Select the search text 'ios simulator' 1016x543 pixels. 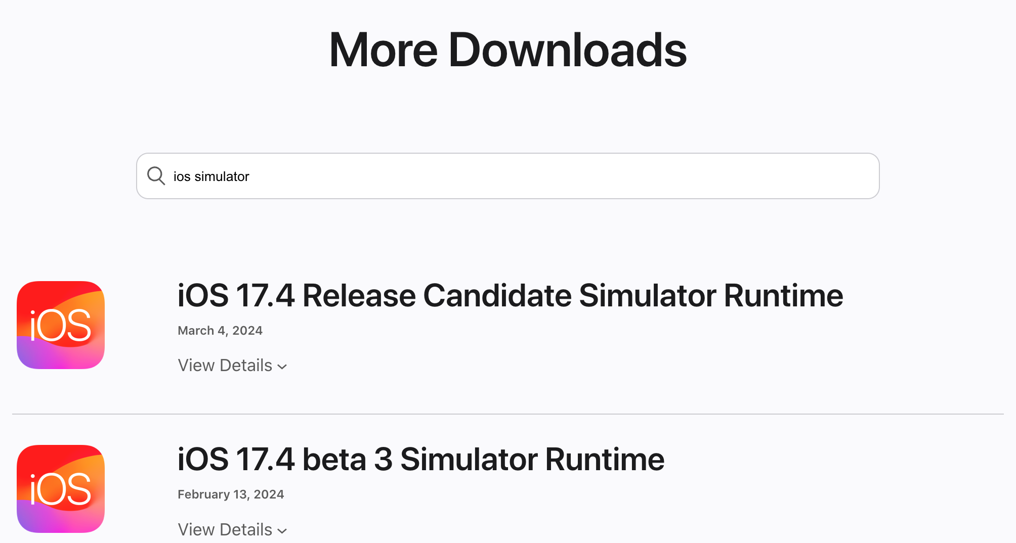[x=211, y=176]
